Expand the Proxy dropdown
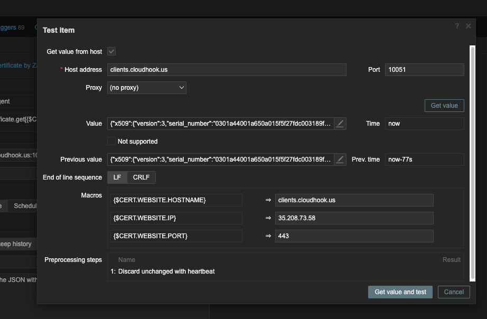The image size is (487, 319). 147,88
